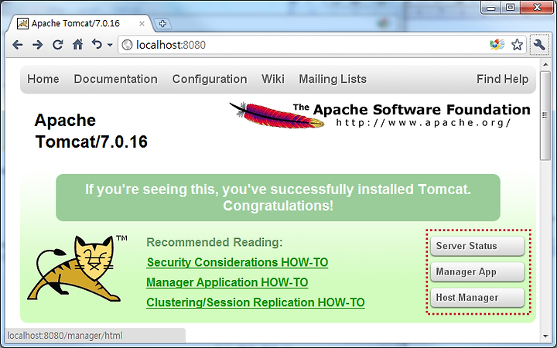The image size is (557, 348).
Task: Select the Apache Tomcat/7.0.16 browser tab
Action: [x=81, y=23]
